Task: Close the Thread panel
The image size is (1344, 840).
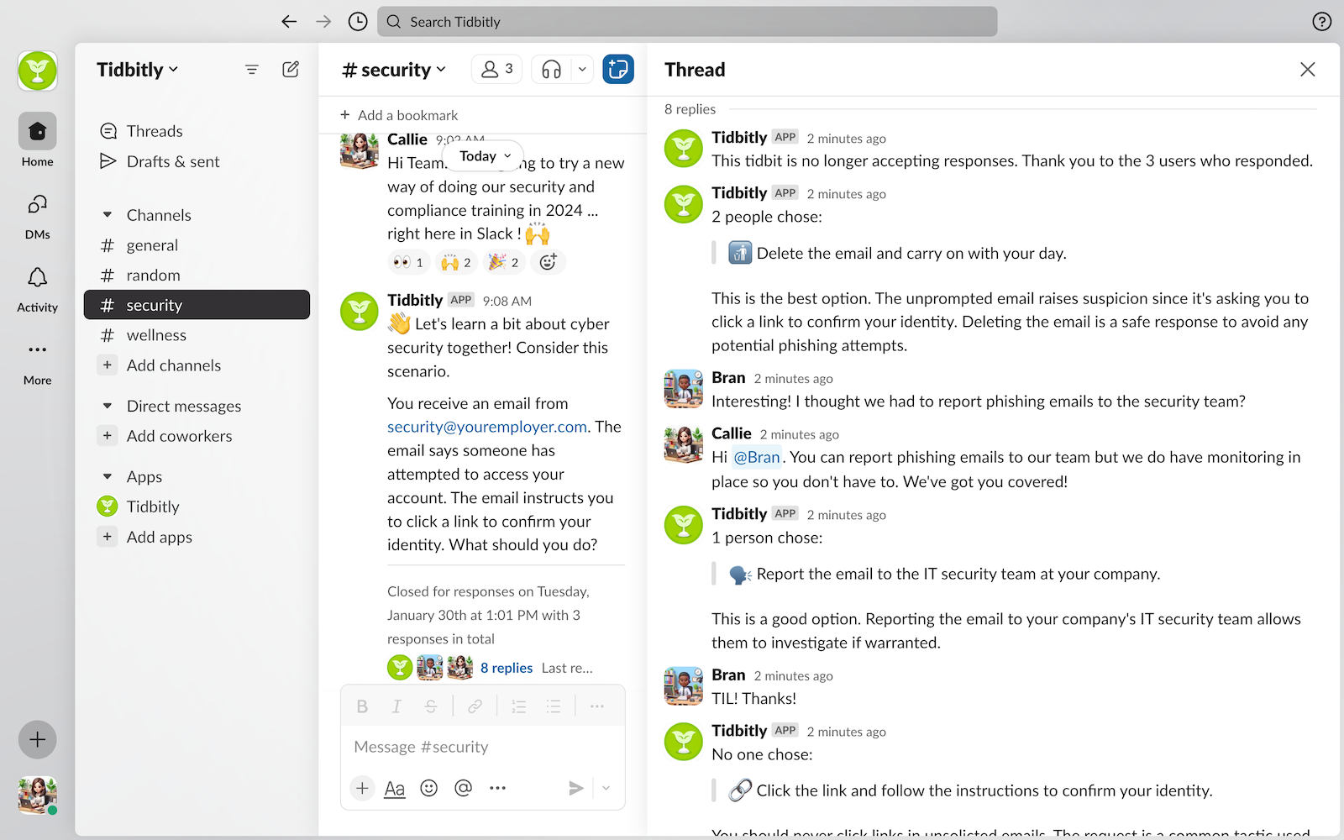Action: (1307, 70)
